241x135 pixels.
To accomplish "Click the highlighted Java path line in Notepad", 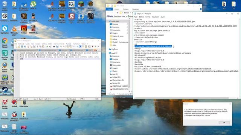I will point(153,46).
